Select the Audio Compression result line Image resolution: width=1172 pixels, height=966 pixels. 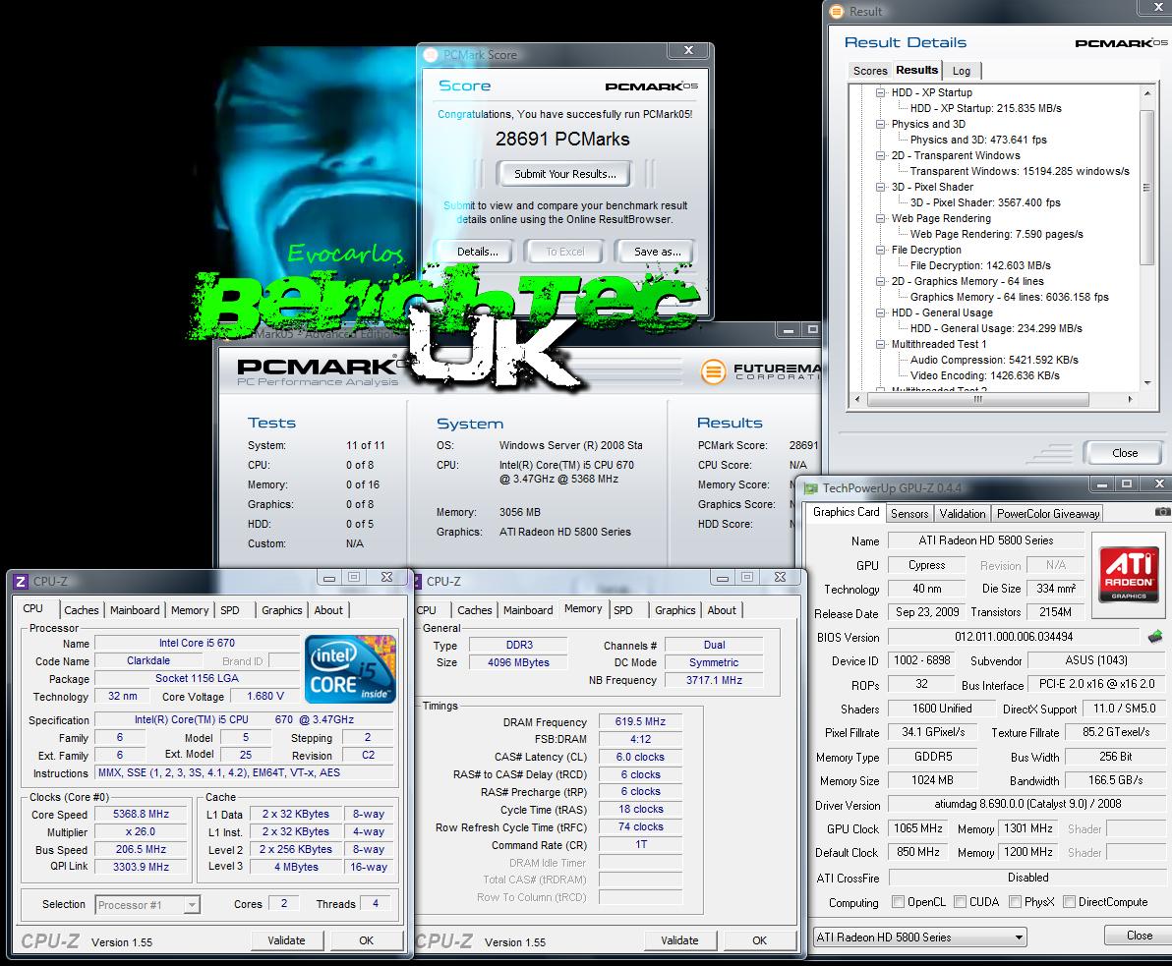994,360
